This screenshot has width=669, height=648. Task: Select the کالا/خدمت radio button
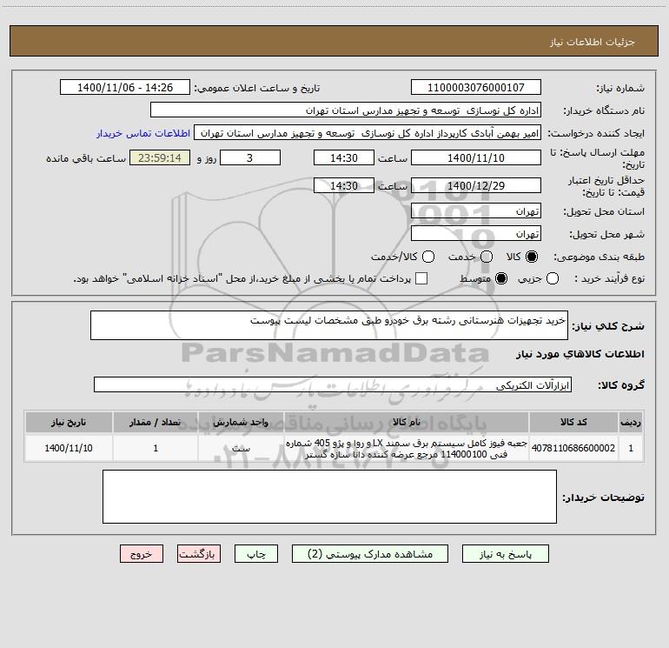pyautogui.click(x=428, y=257)
